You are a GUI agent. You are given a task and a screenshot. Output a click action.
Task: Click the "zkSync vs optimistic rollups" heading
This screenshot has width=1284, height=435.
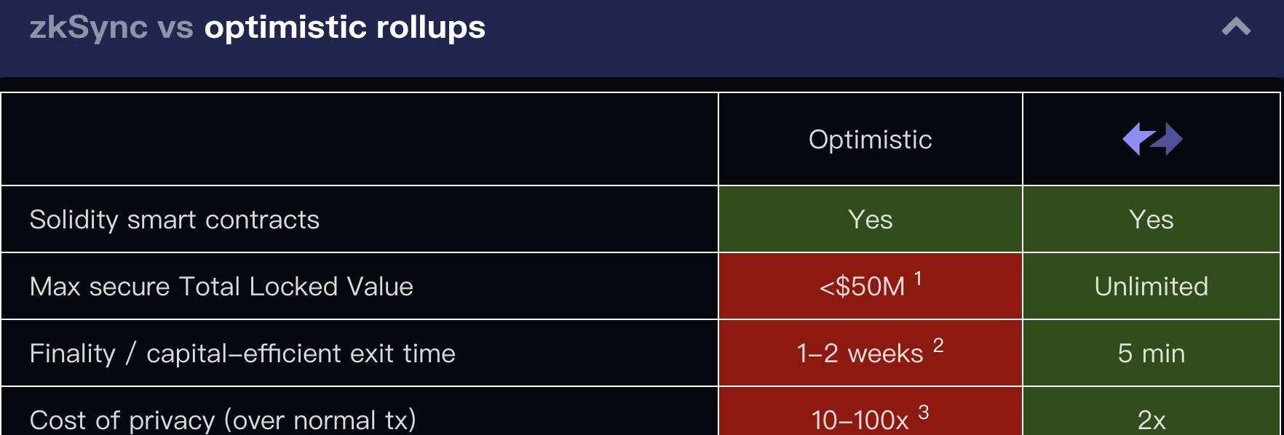(x=257, y=28)
